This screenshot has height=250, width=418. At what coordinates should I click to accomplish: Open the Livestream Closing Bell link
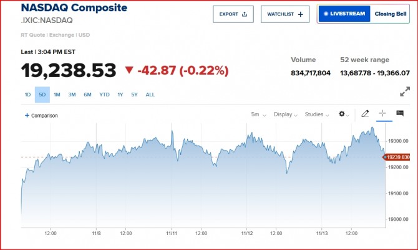(x=361, y=14)
